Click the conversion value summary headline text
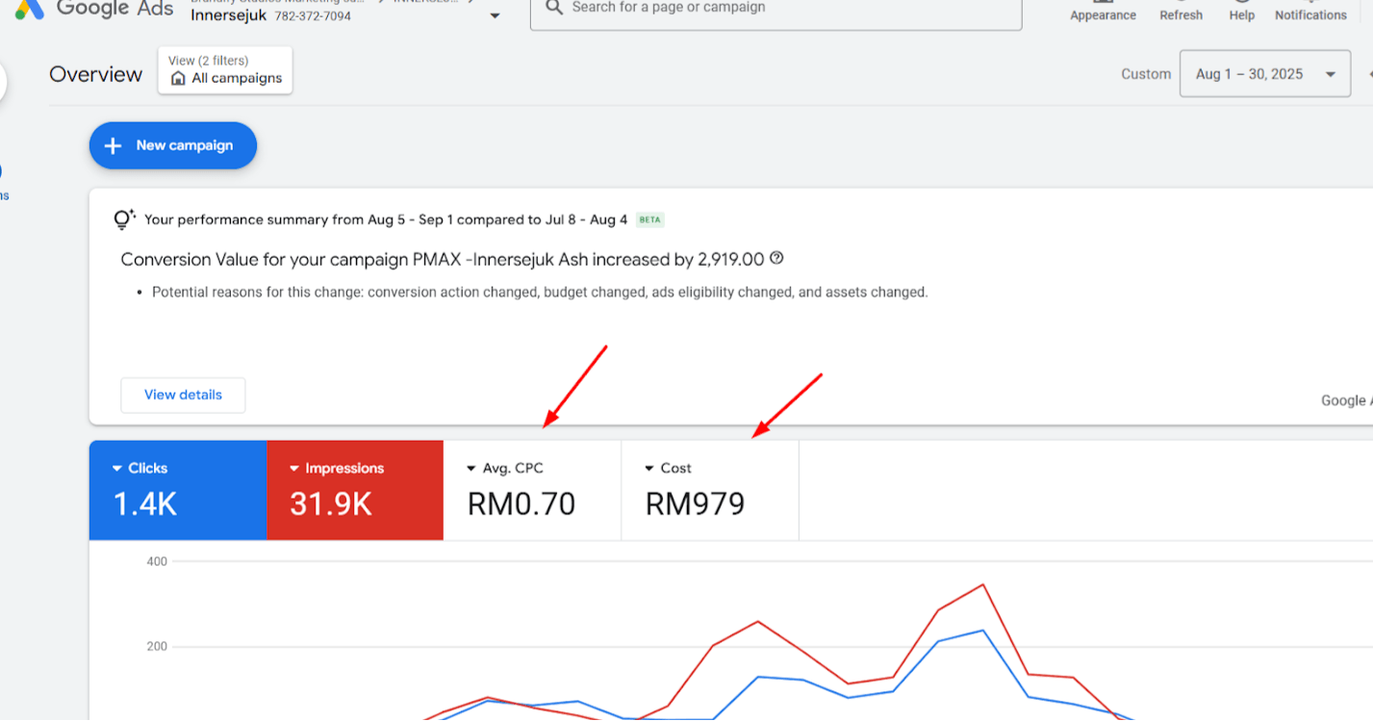Screen dimensions: 1373x721 point(443,259)
